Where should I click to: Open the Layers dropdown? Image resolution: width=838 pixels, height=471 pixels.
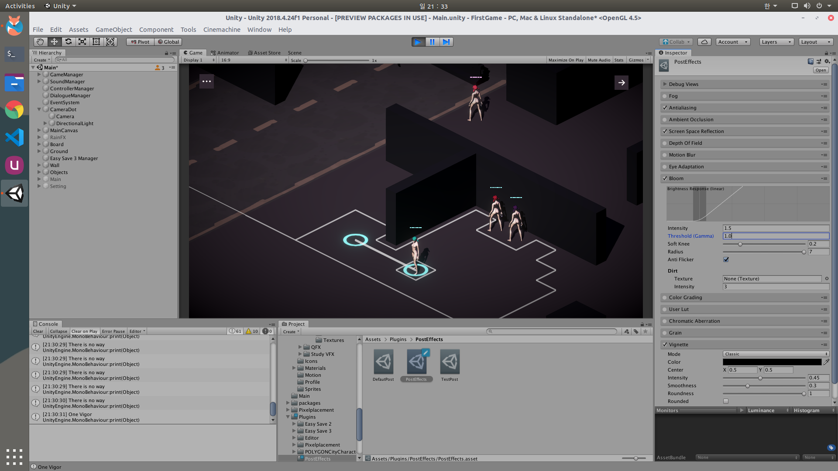point(776,42)
